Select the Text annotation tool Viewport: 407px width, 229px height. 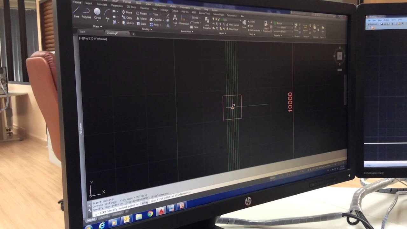pyautogui.click(x=175, y=19)
